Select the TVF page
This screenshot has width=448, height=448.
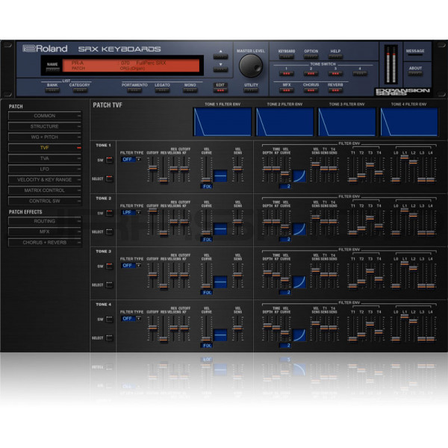coord(45,148)
